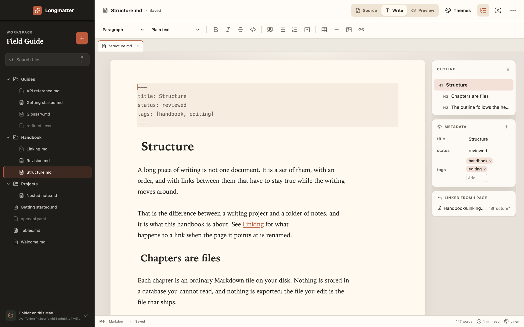The height and width of the screenshot is (327, 524).
Task: Open Linking.md in Handbook
Action: point(47,149)
